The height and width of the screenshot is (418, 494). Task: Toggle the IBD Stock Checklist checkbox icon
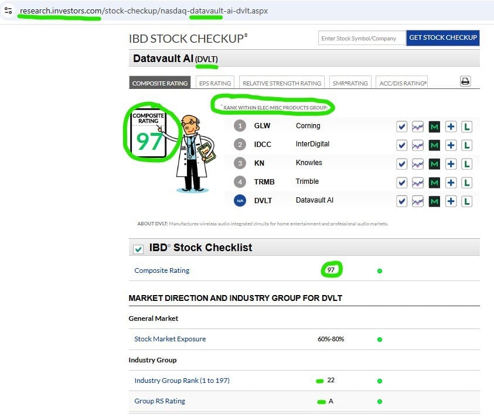138,249
